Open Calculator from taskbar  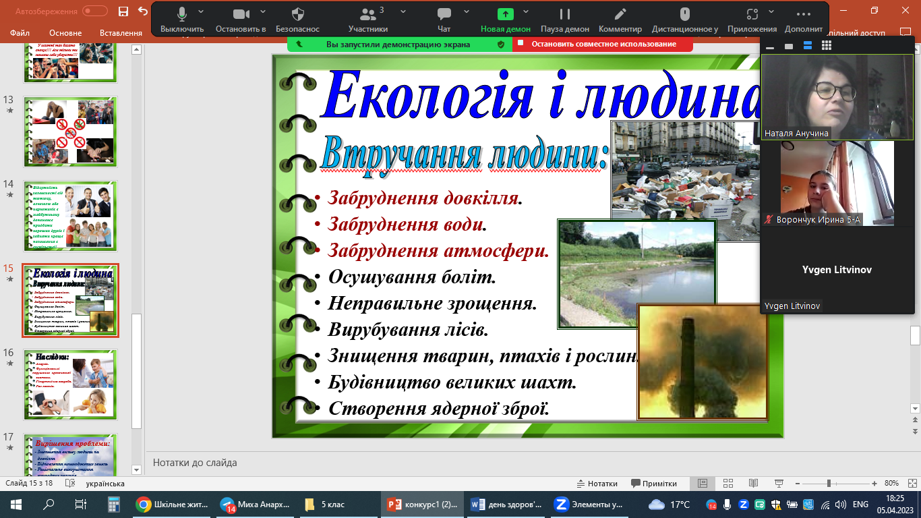(x=113, y=505)
